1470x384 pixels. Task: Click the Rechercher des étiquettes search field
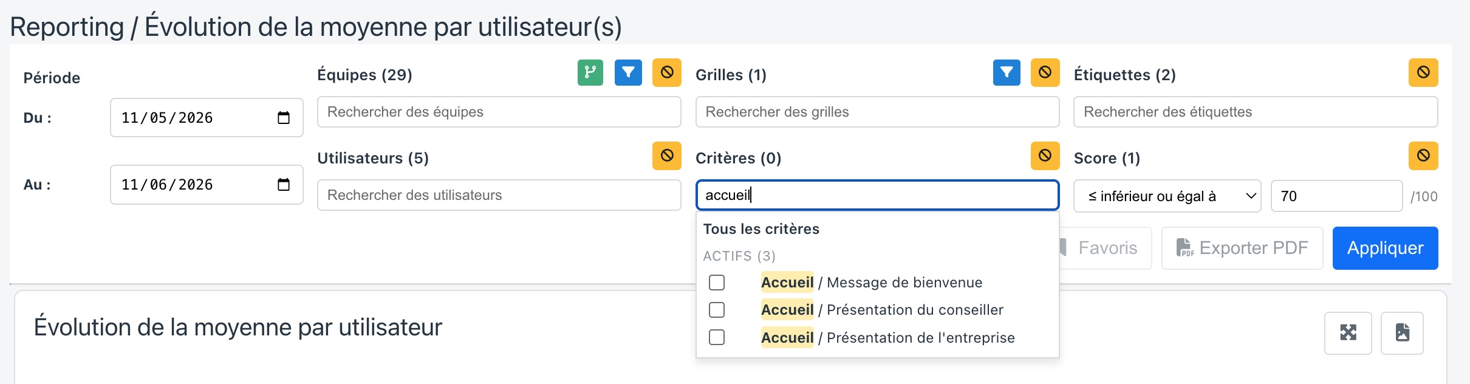point(1256,112)
